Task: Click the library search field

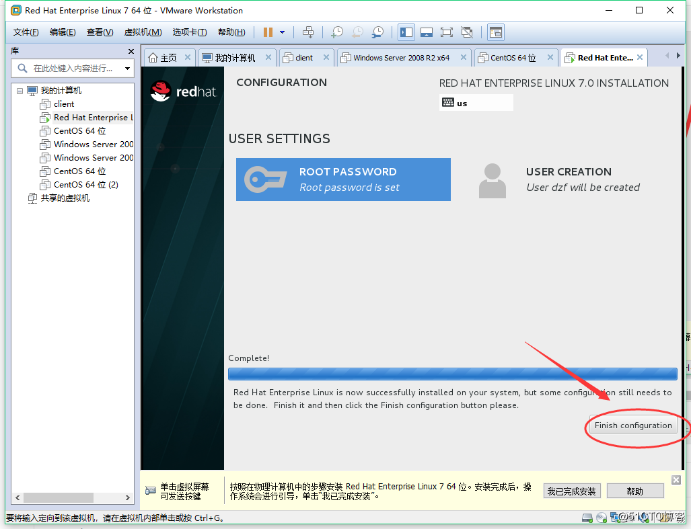Action: 73,68
